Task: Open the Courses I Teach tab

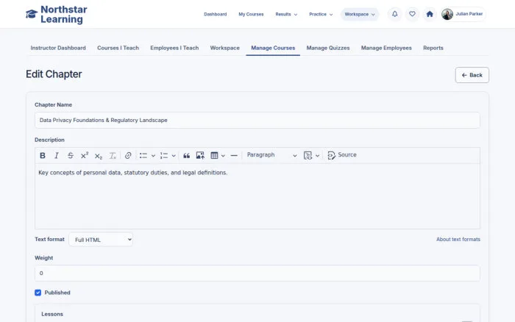Action: [x=118, y=48]
